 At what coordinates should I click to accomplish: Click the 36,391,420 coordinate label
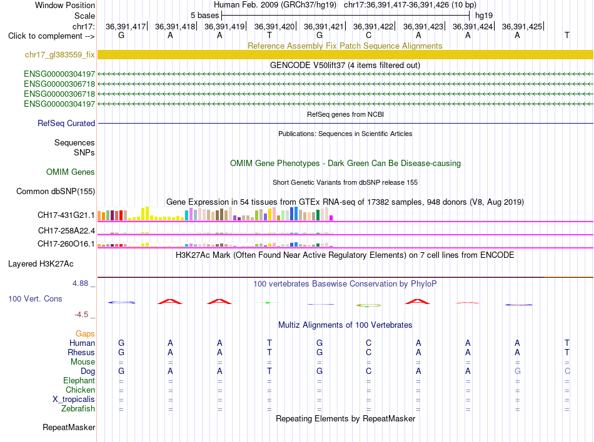click(x=274, y=26)
